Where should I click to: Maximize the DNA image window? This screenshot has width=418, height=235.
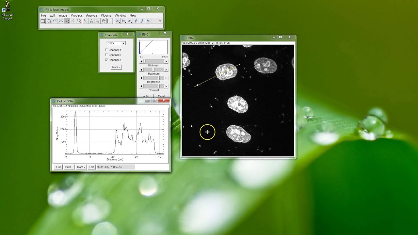click(x=280, y=37)
